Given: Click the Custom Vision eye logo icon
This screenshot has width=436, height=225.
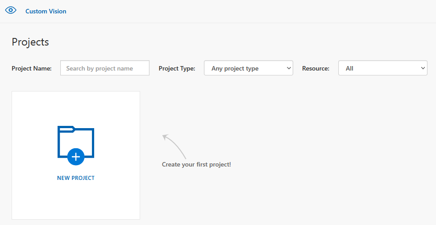Looking at the screenshot, I should (11, 11).
